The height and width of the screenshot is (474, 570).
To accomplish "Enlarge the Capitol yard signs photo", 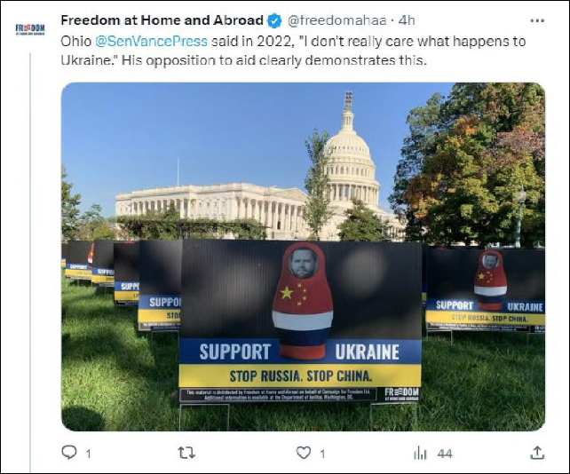I will pos(303,257).
